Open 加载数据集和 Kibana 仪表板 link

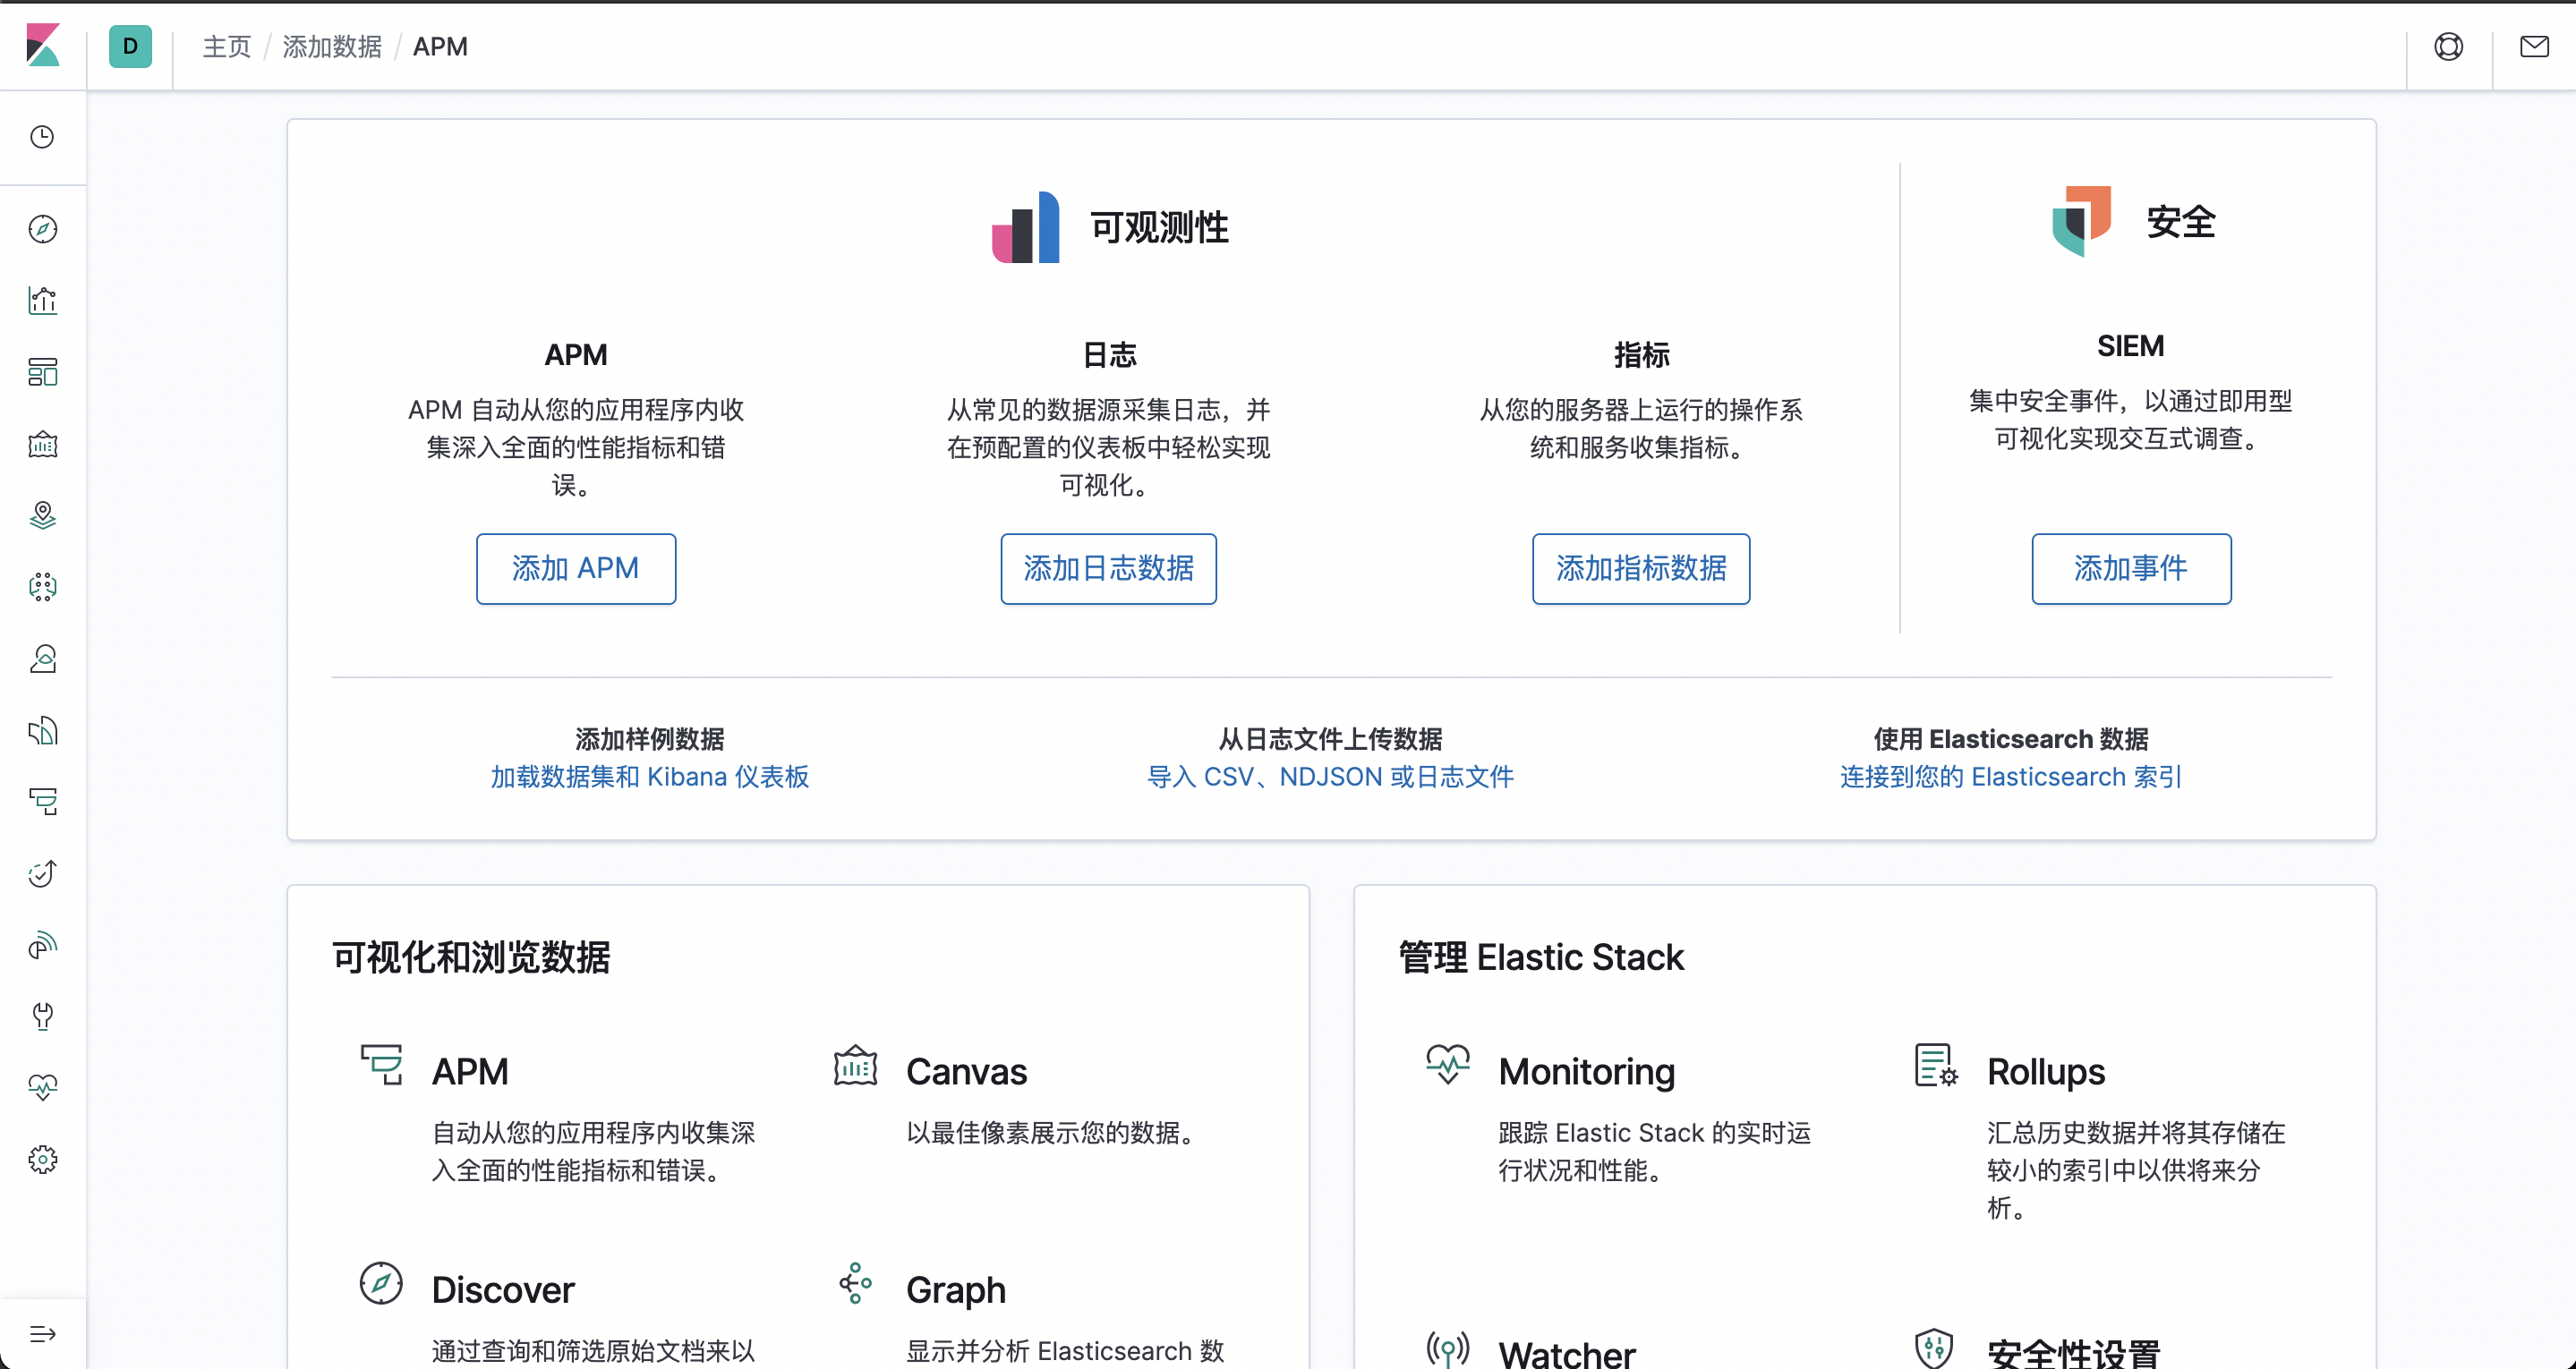tap(650, 776)
